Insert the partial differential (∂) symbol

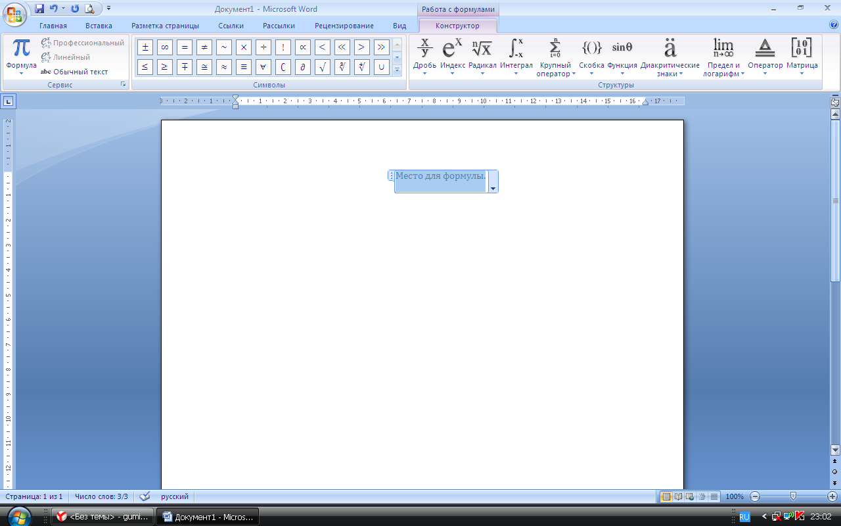(x=302, y=67)
